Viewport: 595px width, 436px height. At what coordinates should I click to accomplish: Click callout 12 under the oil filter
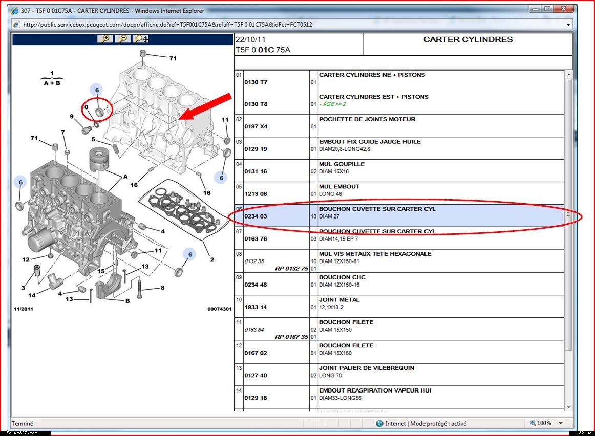point(26,259)
